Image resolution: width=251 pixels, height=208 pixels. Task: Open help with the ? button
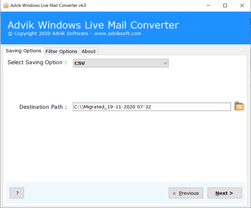click(17, 193)
